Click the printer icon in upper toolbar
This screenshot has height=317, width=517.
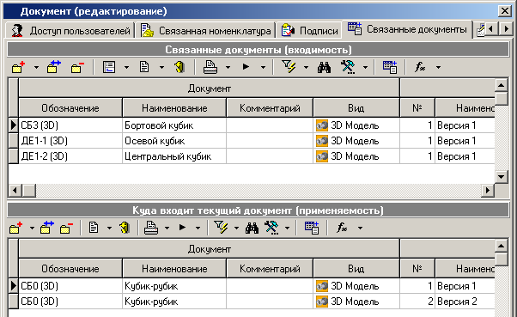210,67
